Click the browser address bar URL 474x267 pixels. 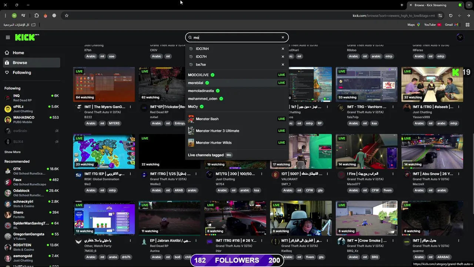393,16
